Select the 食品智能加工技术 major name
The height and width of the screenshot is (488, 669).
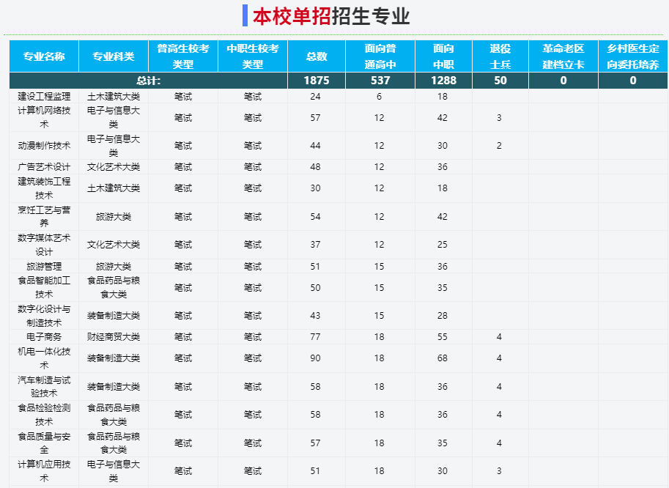44,287
